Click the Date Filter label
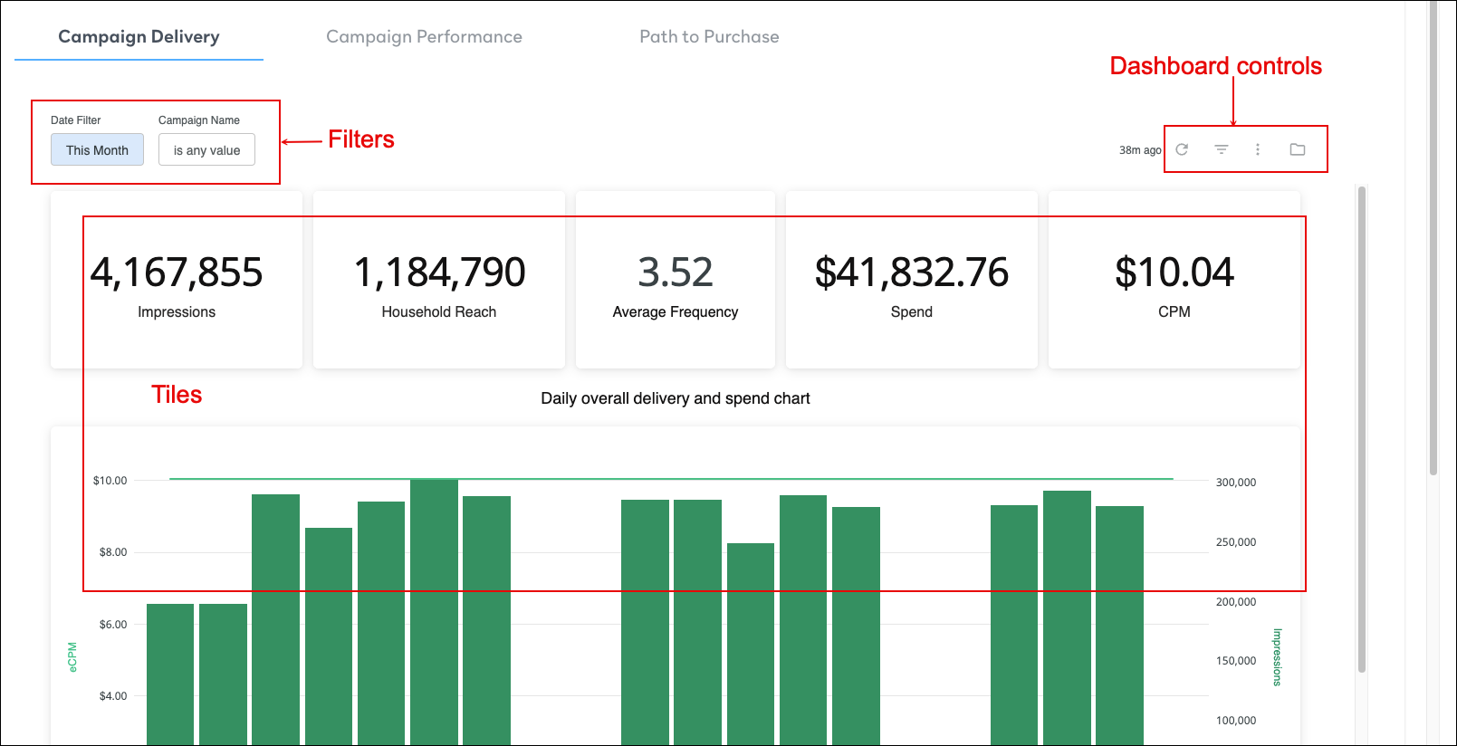The height and width of the screenshot is (746, 1457). (x=75, y=120)
